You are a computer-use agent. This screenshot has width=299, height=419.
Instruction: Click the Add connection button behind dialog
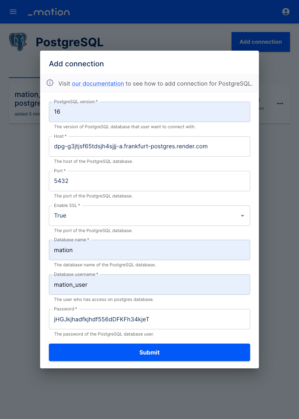(260, 42)
